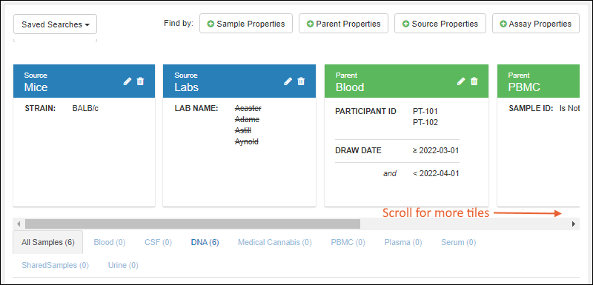Image resolution: width=593 pixels, height=285 pixels.
Task: Click the horizontal tile scrollbar thumb
Action: (193, 224)
